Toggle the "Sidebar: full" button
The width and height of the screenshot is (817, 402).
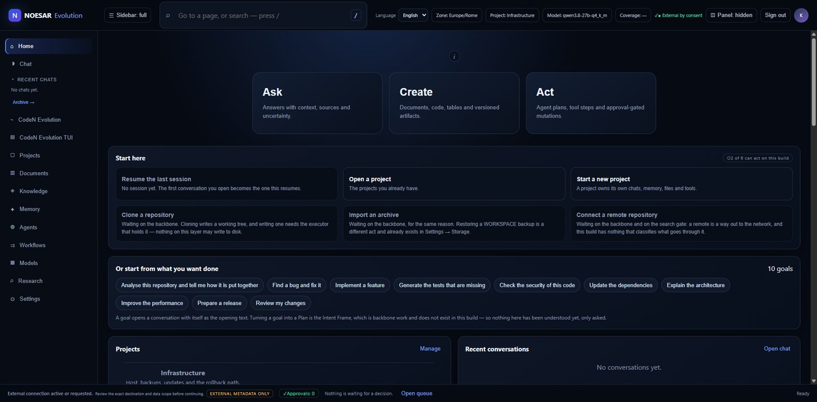point(127,15)
